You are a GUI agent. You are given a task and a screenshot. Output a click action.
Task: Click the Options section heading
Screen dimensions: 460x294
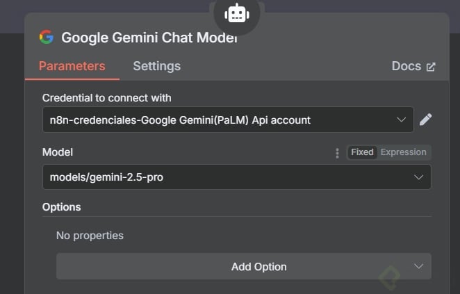tap(61, 207)
